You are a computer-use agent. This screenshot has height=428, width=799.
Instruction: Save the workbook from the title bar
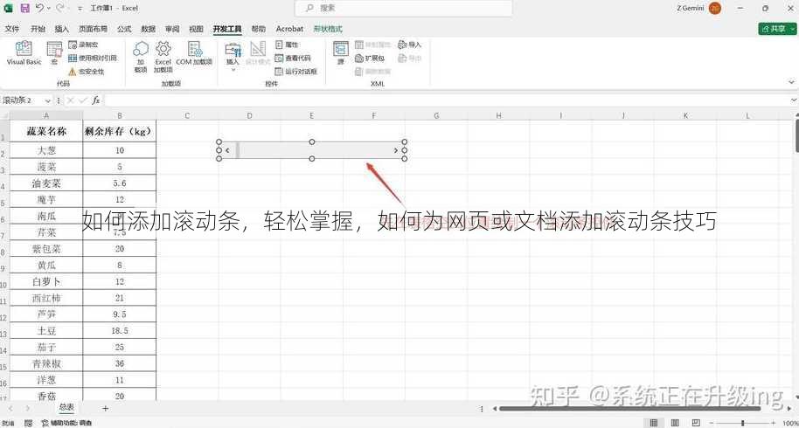(x=24, y=8)
